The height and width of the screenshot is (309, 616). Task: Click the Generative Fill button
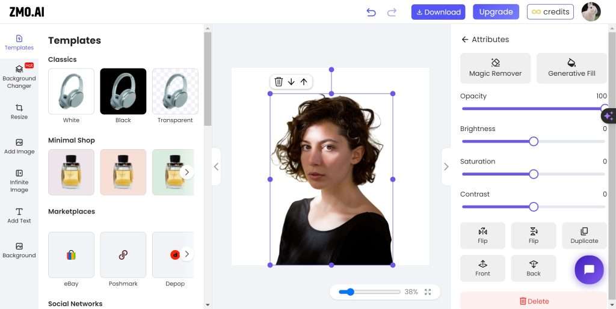tap(571, 68)
